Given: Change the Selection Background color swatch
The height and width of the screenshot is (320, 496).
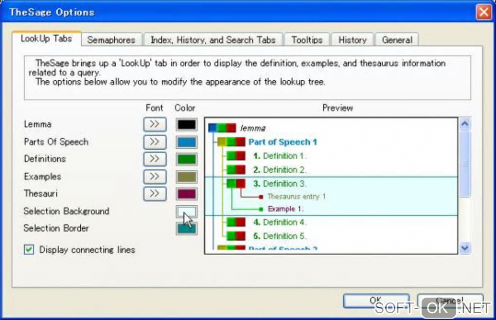Looking at the screenshot, I should click(x=186, y=212).
